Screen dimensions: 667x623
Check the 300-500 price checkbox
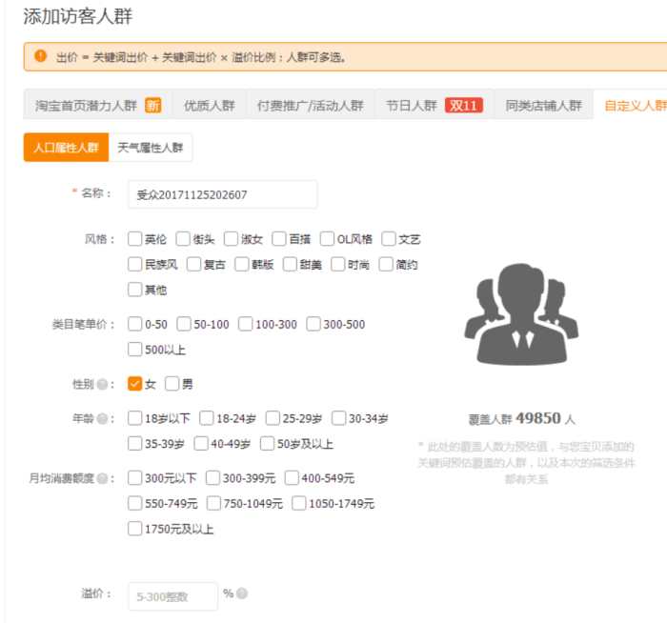pyautogui.click(x=313, y=324)
